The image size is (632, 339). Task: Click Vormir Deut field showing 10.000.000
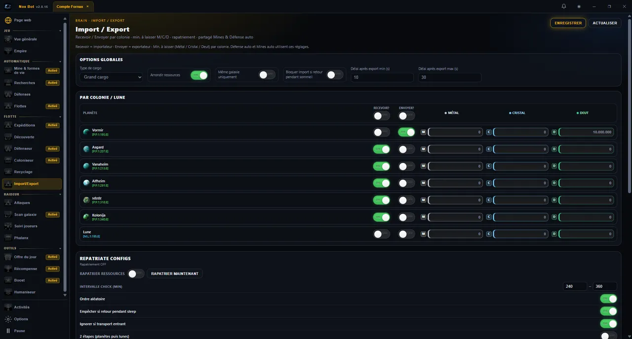[586, 132]
